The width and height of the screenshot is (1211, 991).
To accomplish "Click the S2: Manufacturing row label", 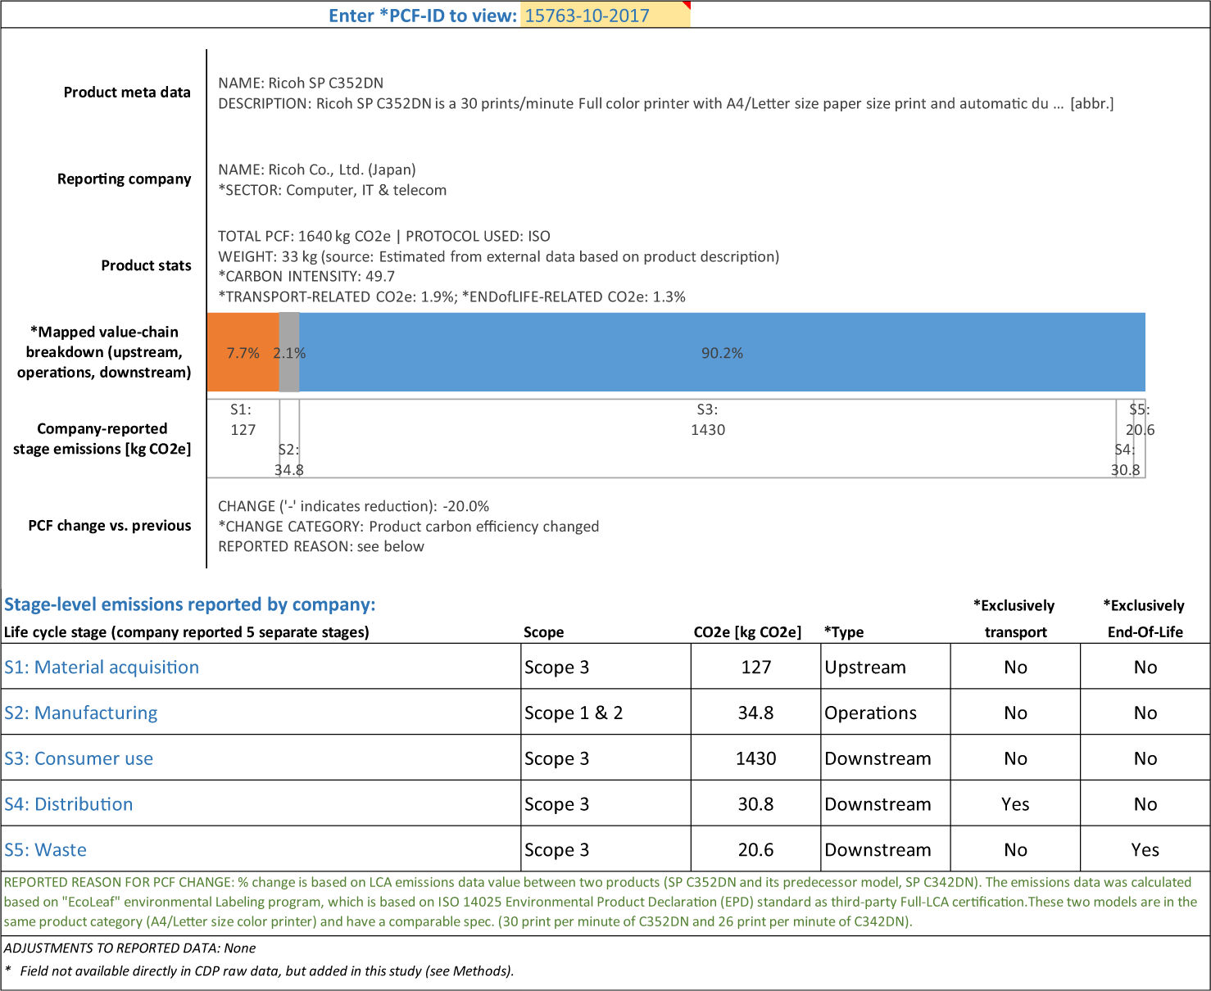I will (81, 713).
